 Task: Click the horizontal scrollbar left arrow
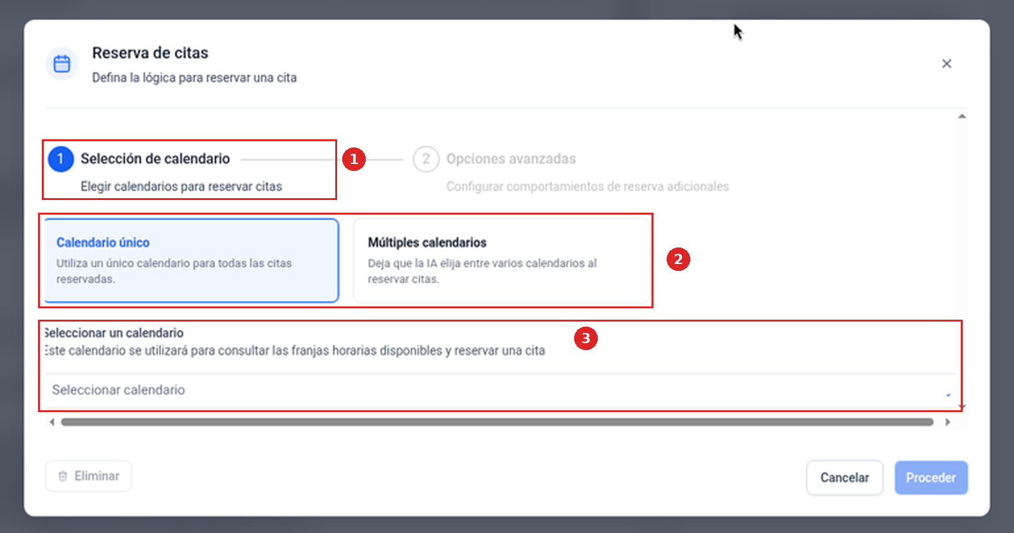tap(52, 422)
